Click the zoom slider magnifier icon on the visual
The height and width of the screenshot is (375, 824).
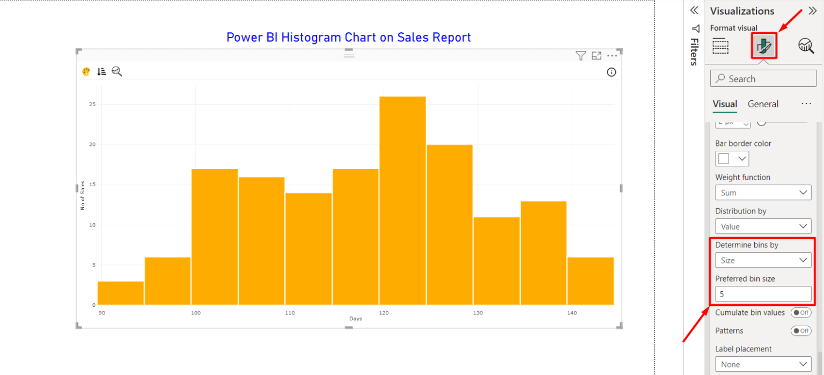point(117,71)
